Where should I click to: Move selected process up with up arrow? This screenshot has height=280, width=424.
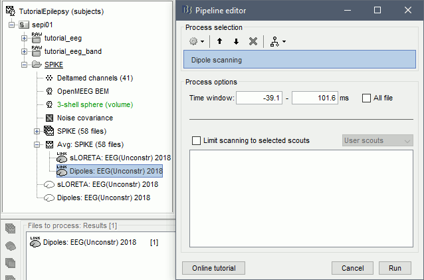220,41
